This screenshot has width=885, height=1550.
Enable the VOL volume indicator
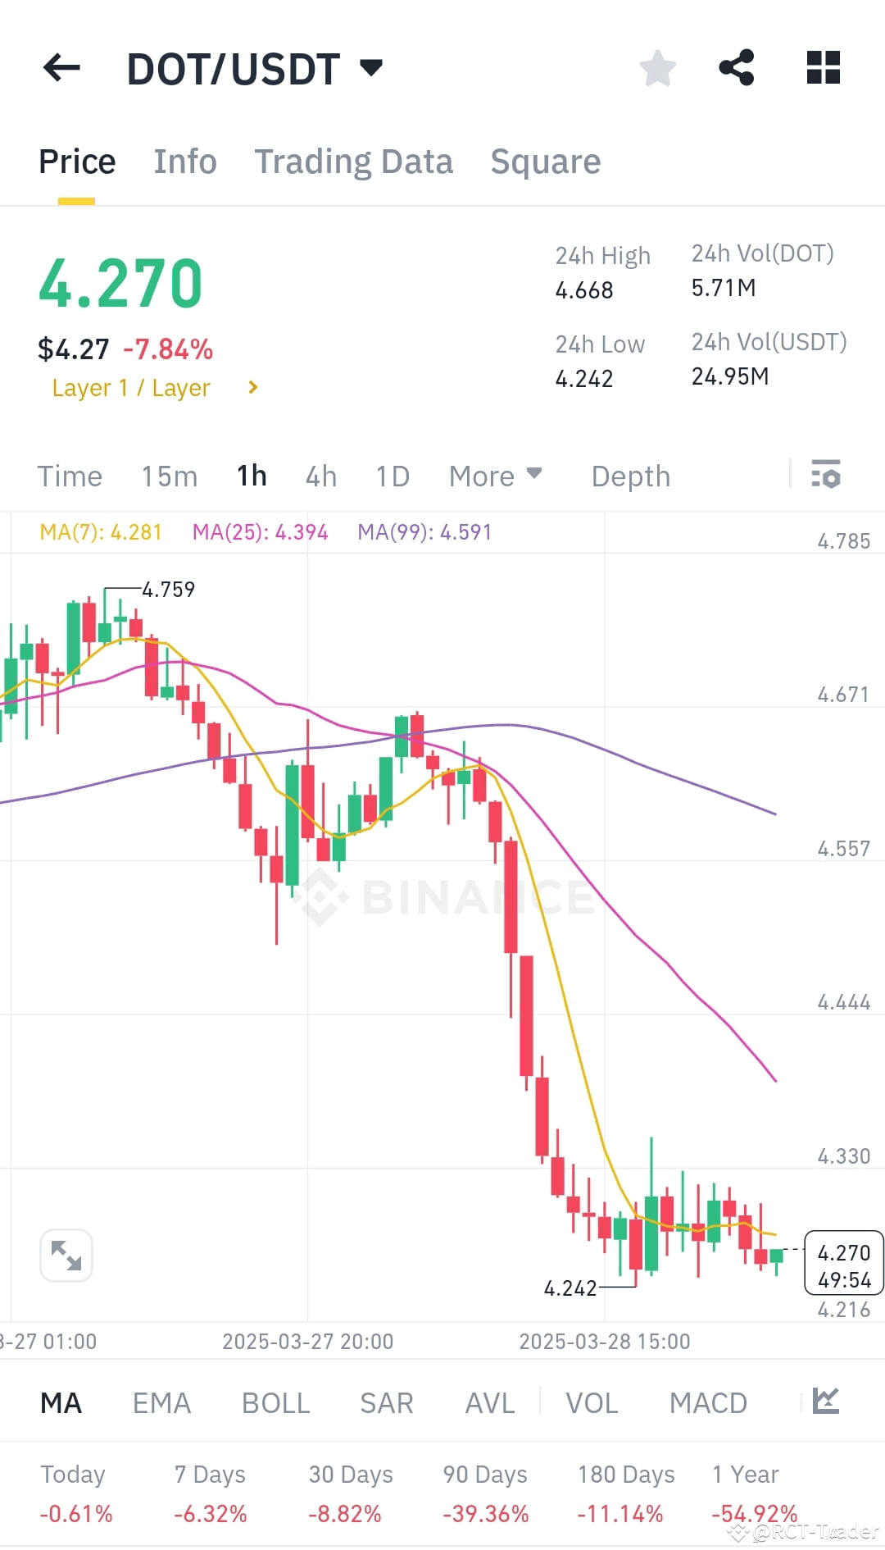(592, 1402)
